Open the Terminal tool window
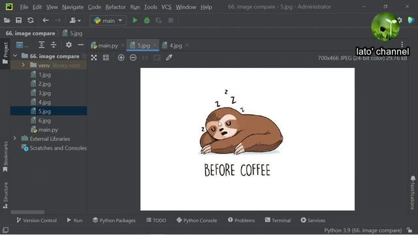This screenshot has width=418, height=235. click(x=278, y=221)
